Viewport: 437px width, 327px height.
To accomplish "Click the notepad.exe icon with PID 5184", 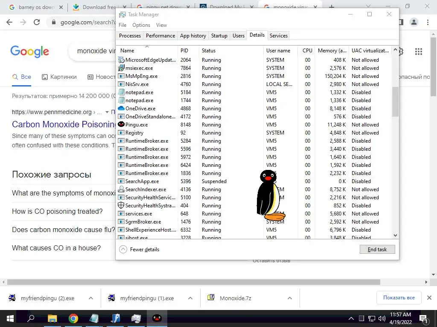I will point(121,92).
